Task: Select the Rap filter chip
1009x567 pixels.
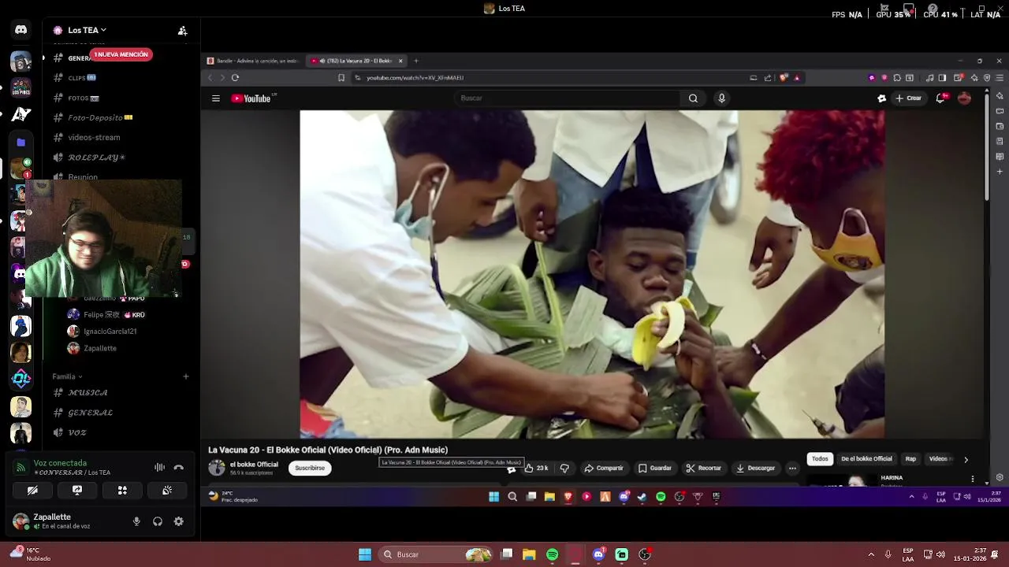Action: (x=910, y=458)
